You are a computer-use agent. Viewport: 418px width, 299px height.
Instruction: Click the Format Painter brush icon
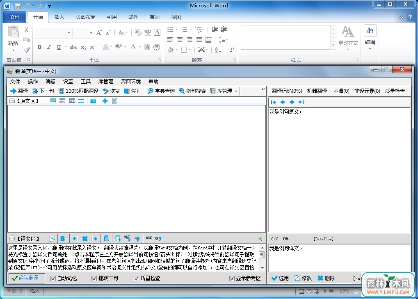coord(26,50)
